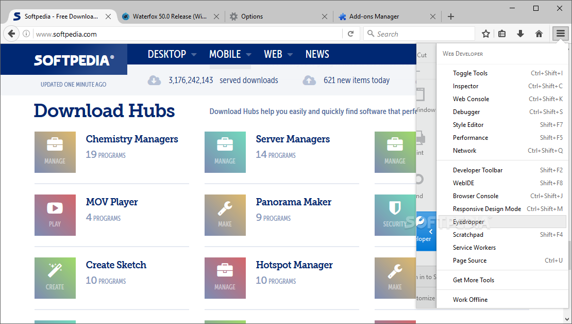Reload the current page
Viewport: 572px width, 324px height.
pyautogui.click(x=350, y=34)
